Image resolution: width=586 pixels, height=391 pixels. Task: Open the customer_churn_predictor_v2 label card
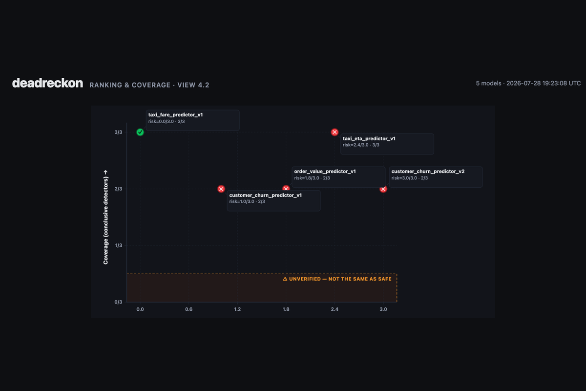[436, 177]
